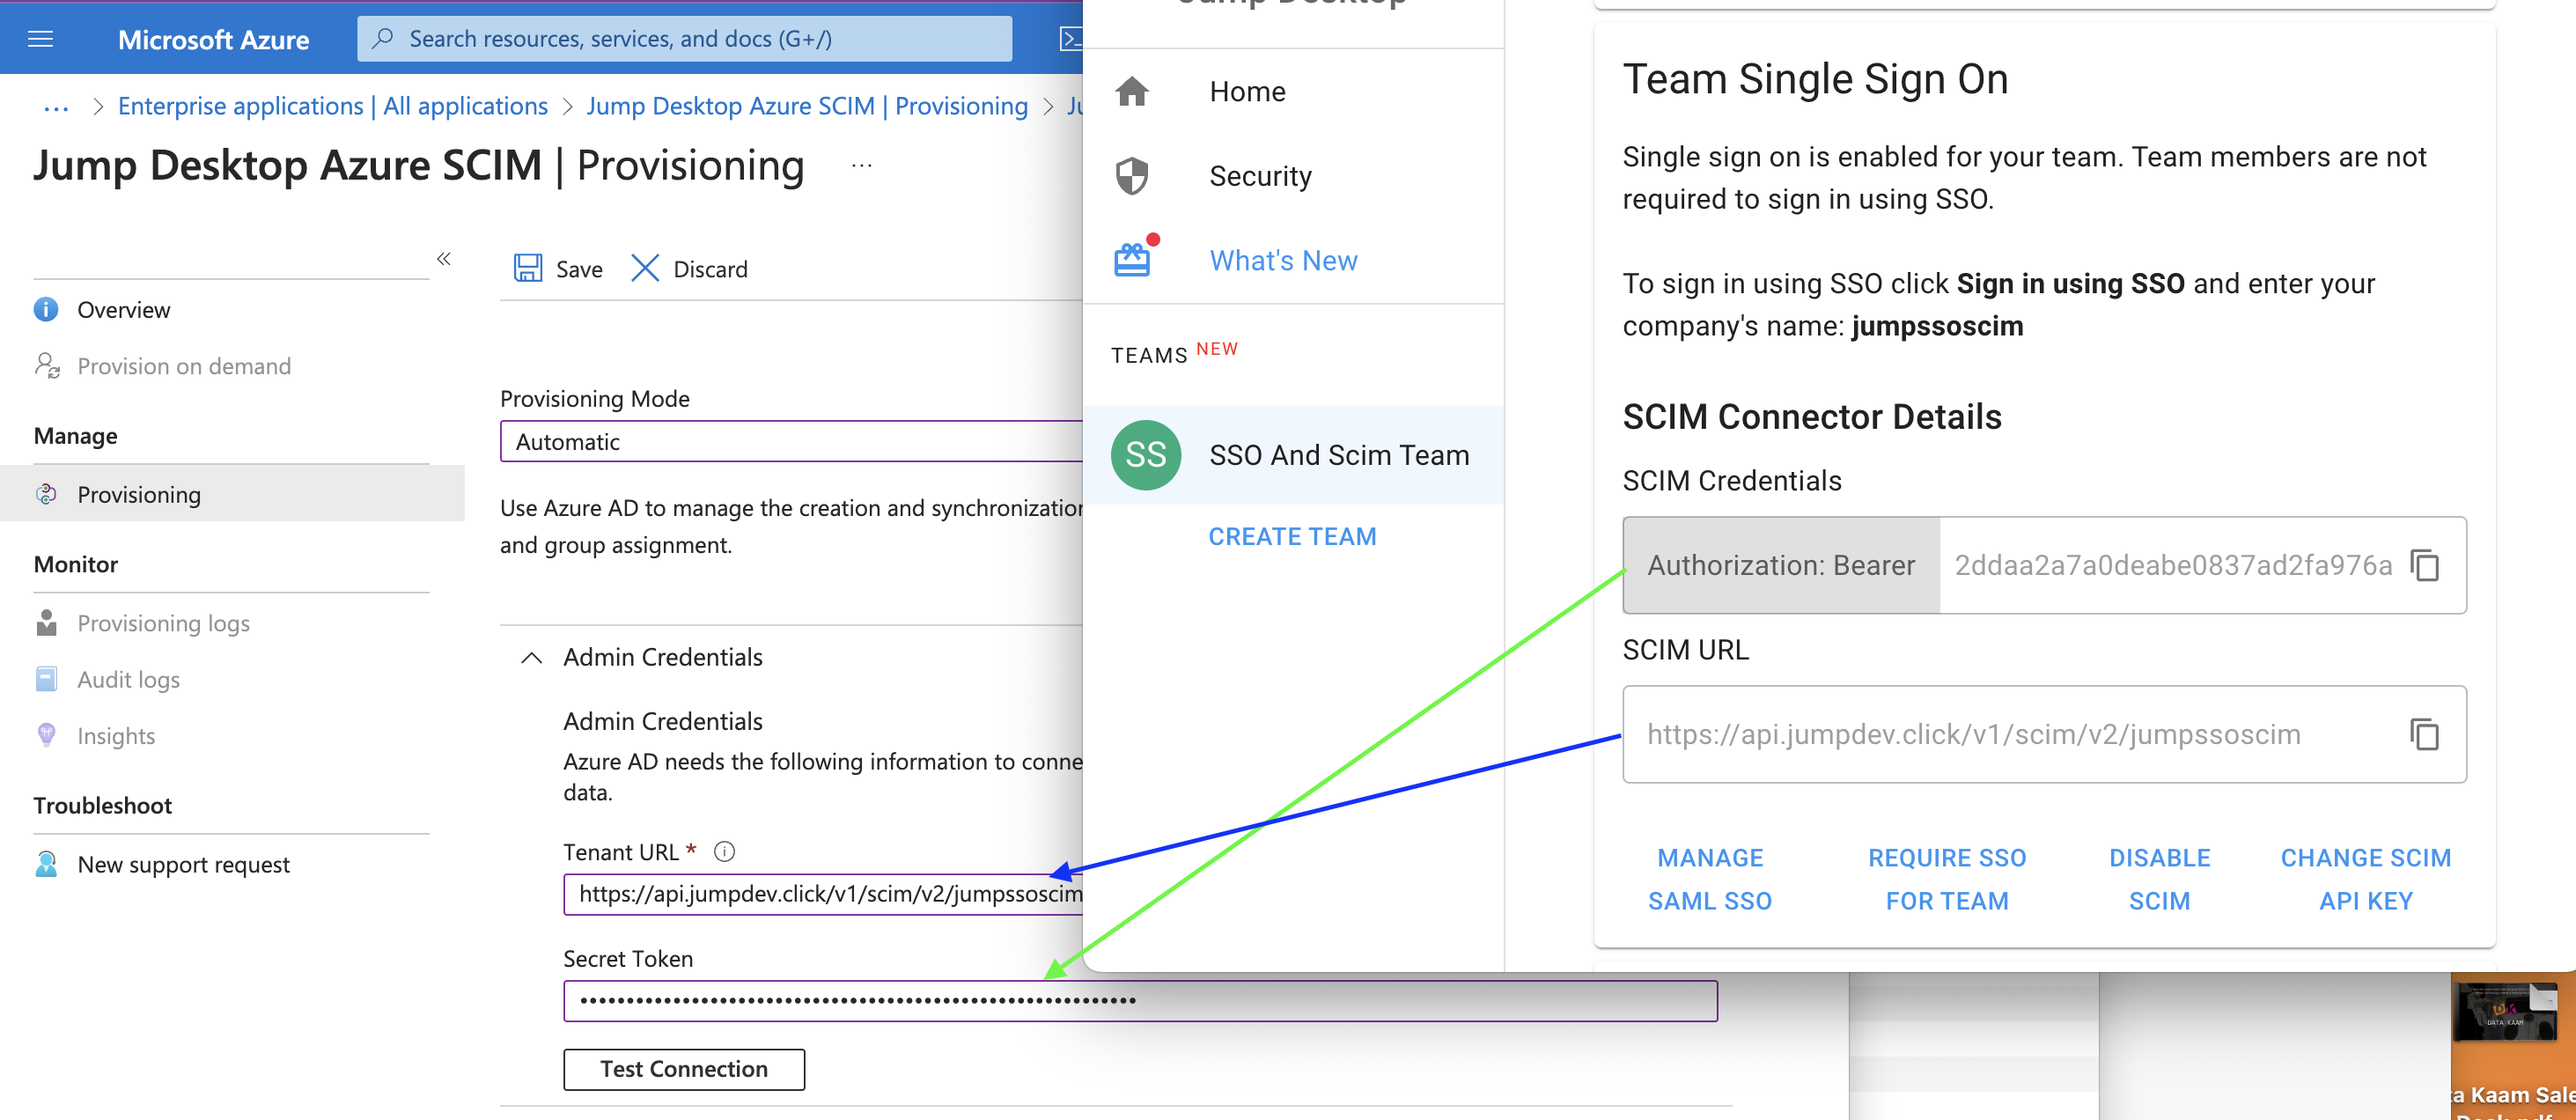Viewport: 2576px width, 1120px height.
Task: Click the Overview info icon
Action: click(x=46, y=309)
